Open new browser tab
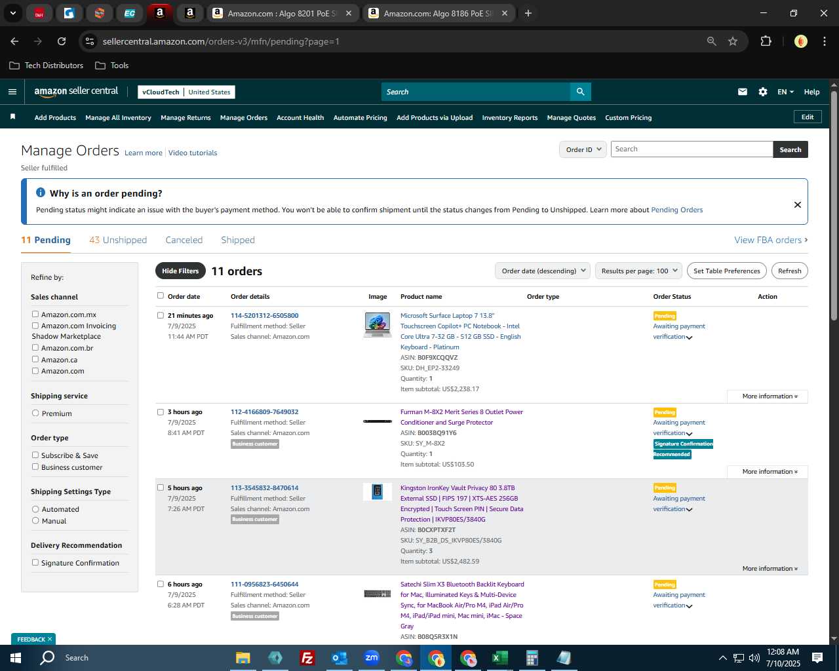The image size is (839, 671). point(528,13)
